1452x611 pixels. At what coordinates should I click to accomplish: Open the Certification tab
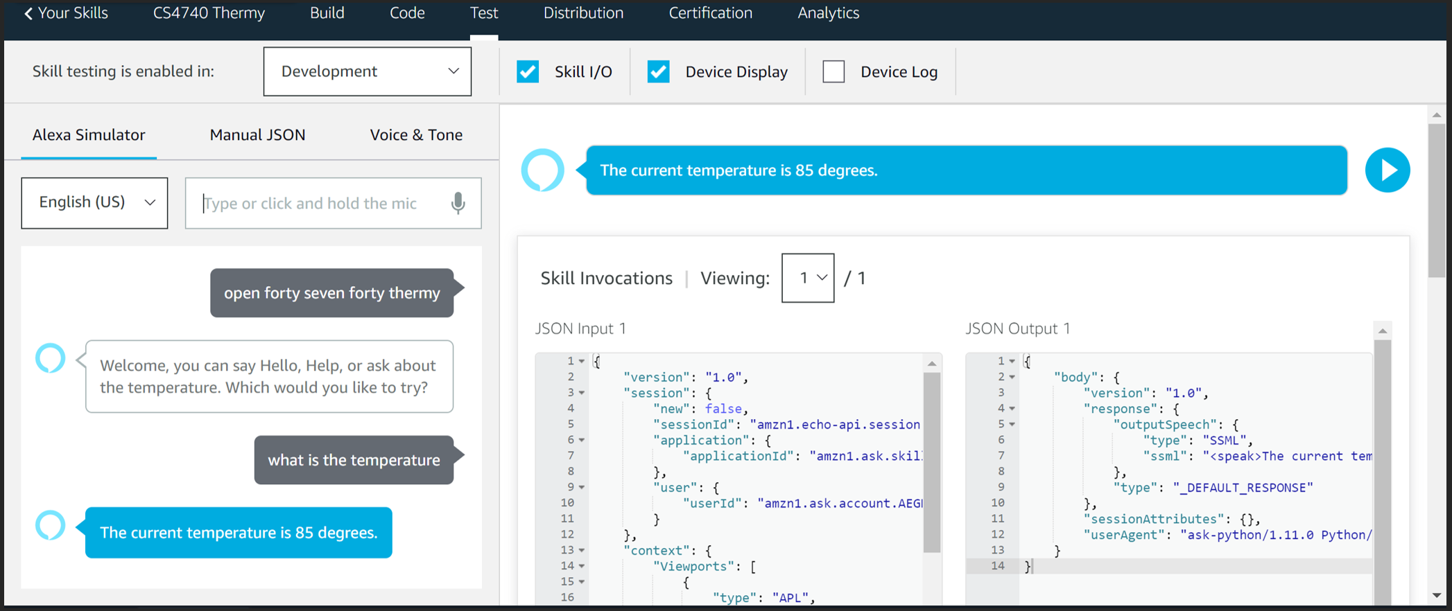(710, 13)
